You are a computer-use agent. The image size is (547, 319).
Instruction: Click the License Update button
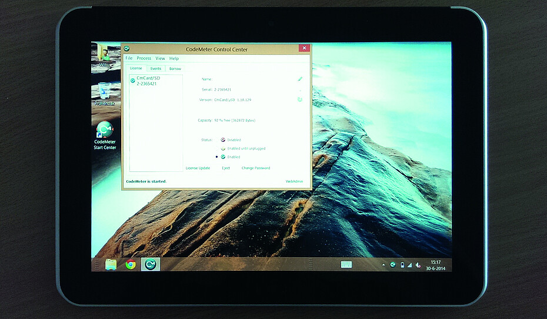(x=198, y=168)
